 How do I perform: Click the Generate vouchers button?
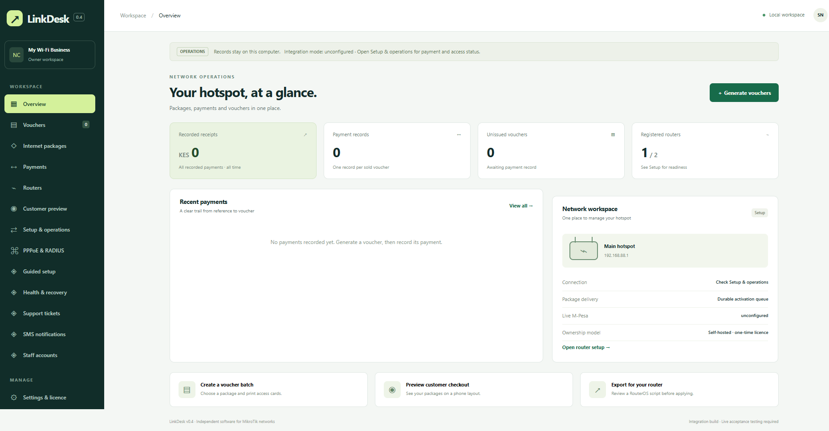pos(744,93)
